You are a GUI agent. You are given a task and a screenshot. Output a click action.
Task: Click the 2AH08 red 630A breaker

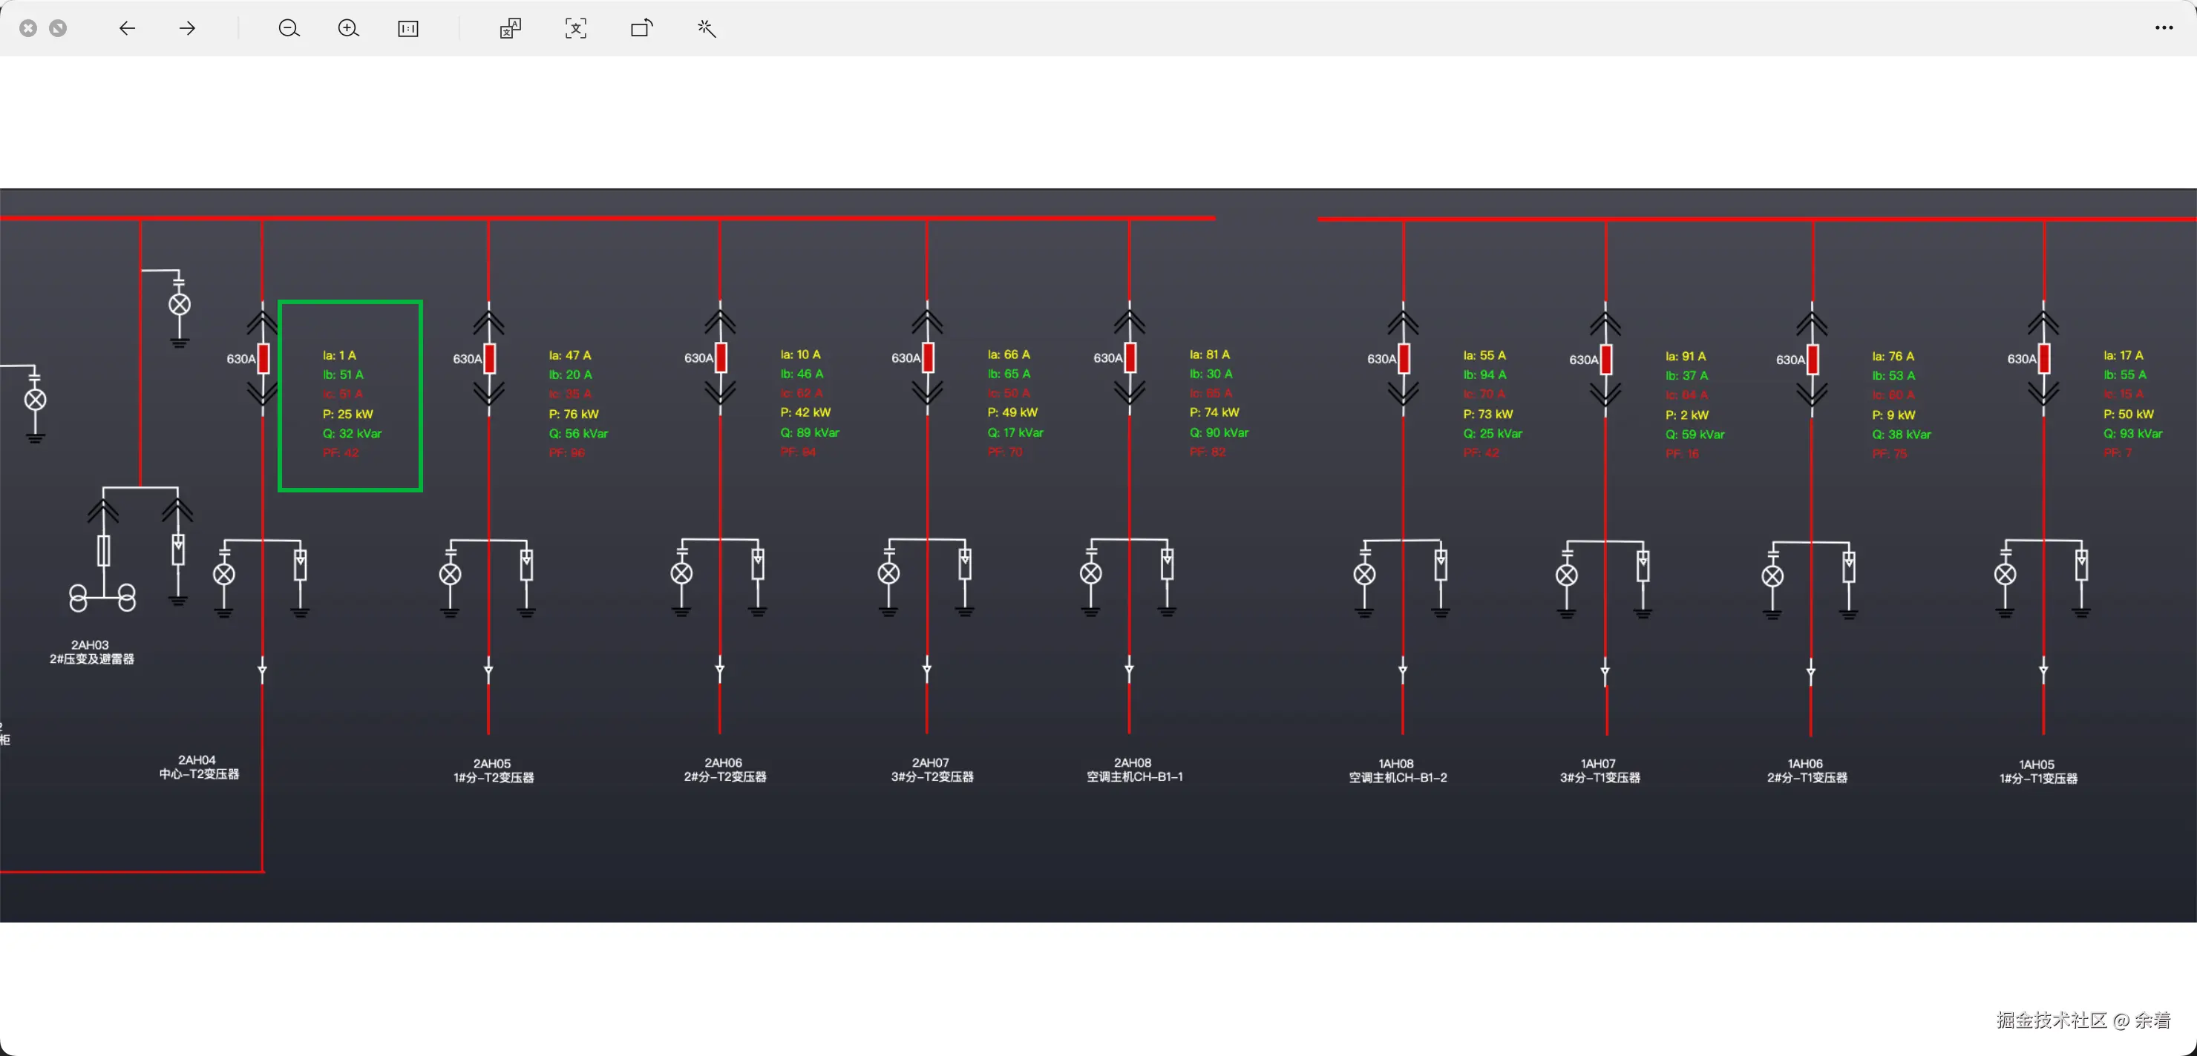pos(1130,358)
